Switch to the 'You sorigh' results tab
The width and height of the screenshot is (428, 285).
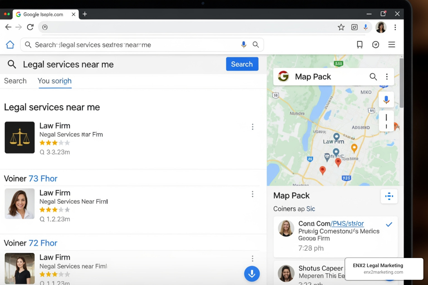pos(55,81)
